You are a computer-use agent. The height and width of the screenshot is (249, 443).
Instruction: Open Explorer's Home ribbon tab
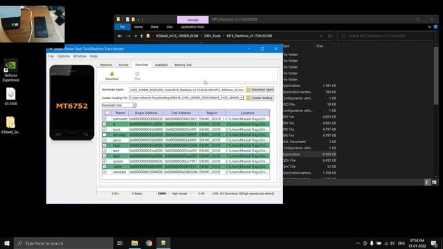[138, 27]
